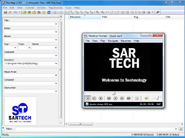Click the playback seek bar handle
The image size is (185, 138).
click(114, 93)
